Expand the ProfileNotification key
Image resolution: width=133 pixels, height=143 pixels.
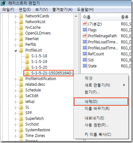[16, 79]
